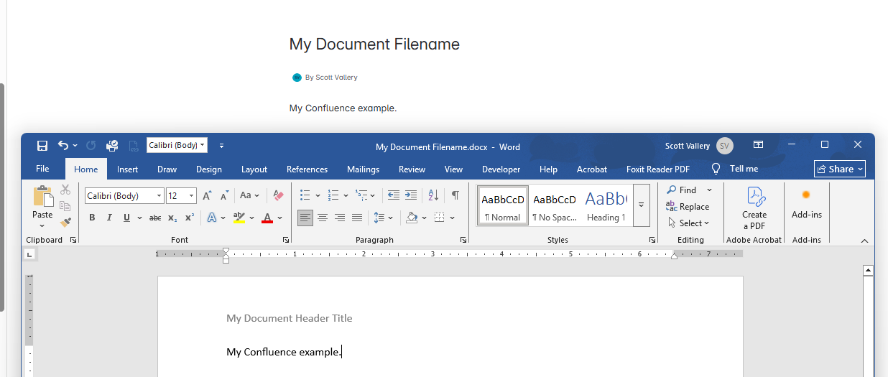Switch to the Draw tab
888x377 pixels.
click(167, 169)
